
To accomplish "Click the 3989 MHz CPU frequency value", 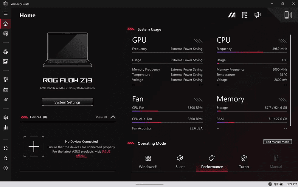I will (280, 49).
